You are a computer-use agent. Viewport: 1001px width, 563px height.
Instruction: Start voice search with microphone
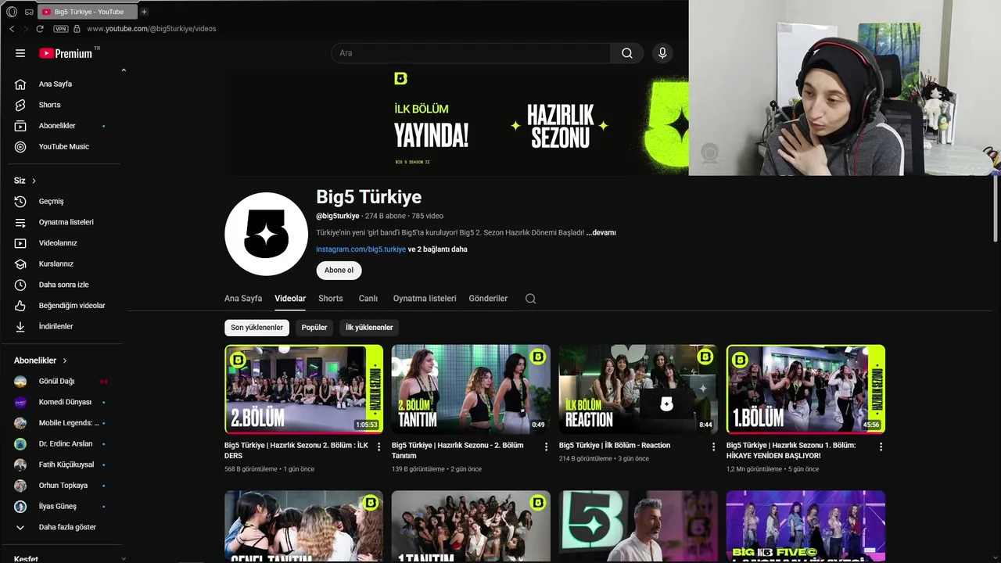[662, 53]
